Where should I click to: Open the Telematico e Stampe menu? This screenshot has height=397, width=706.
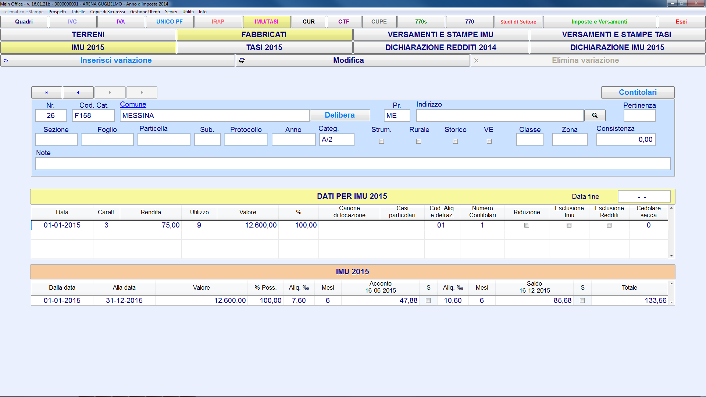coord(23,12)
